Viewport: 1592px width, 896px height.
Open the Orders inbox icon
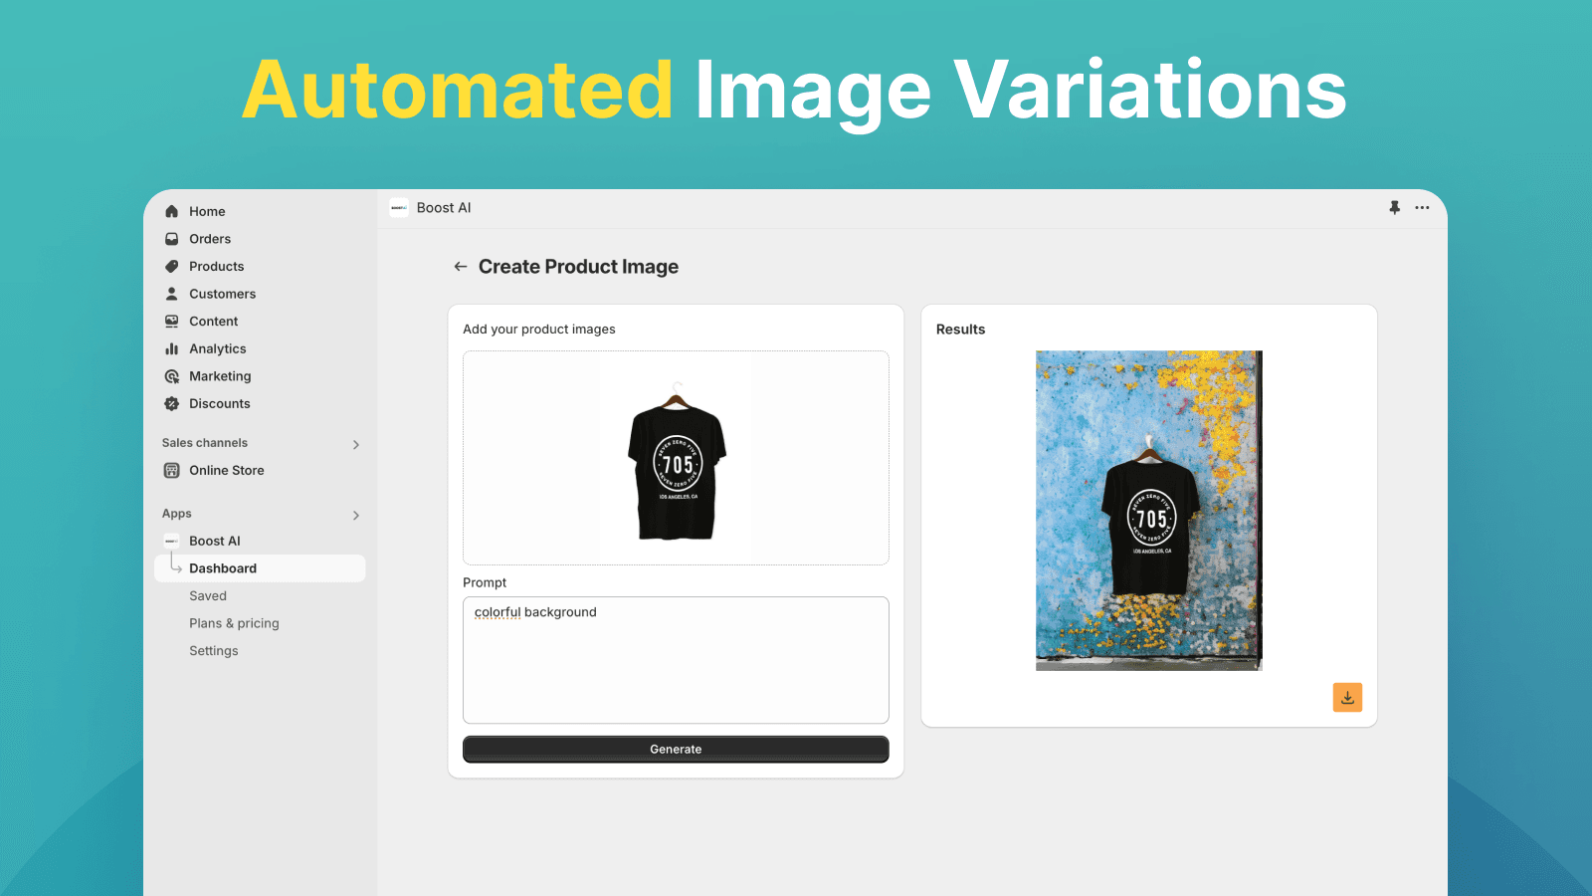(x=171, y=239)
